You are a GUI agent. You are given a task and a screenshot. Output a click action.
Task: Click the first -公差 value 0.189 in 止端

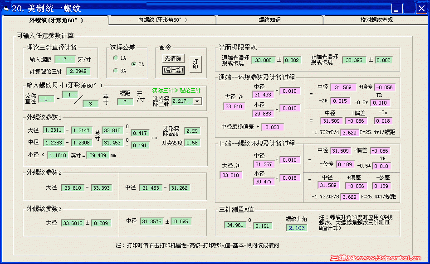coord(345,164)
